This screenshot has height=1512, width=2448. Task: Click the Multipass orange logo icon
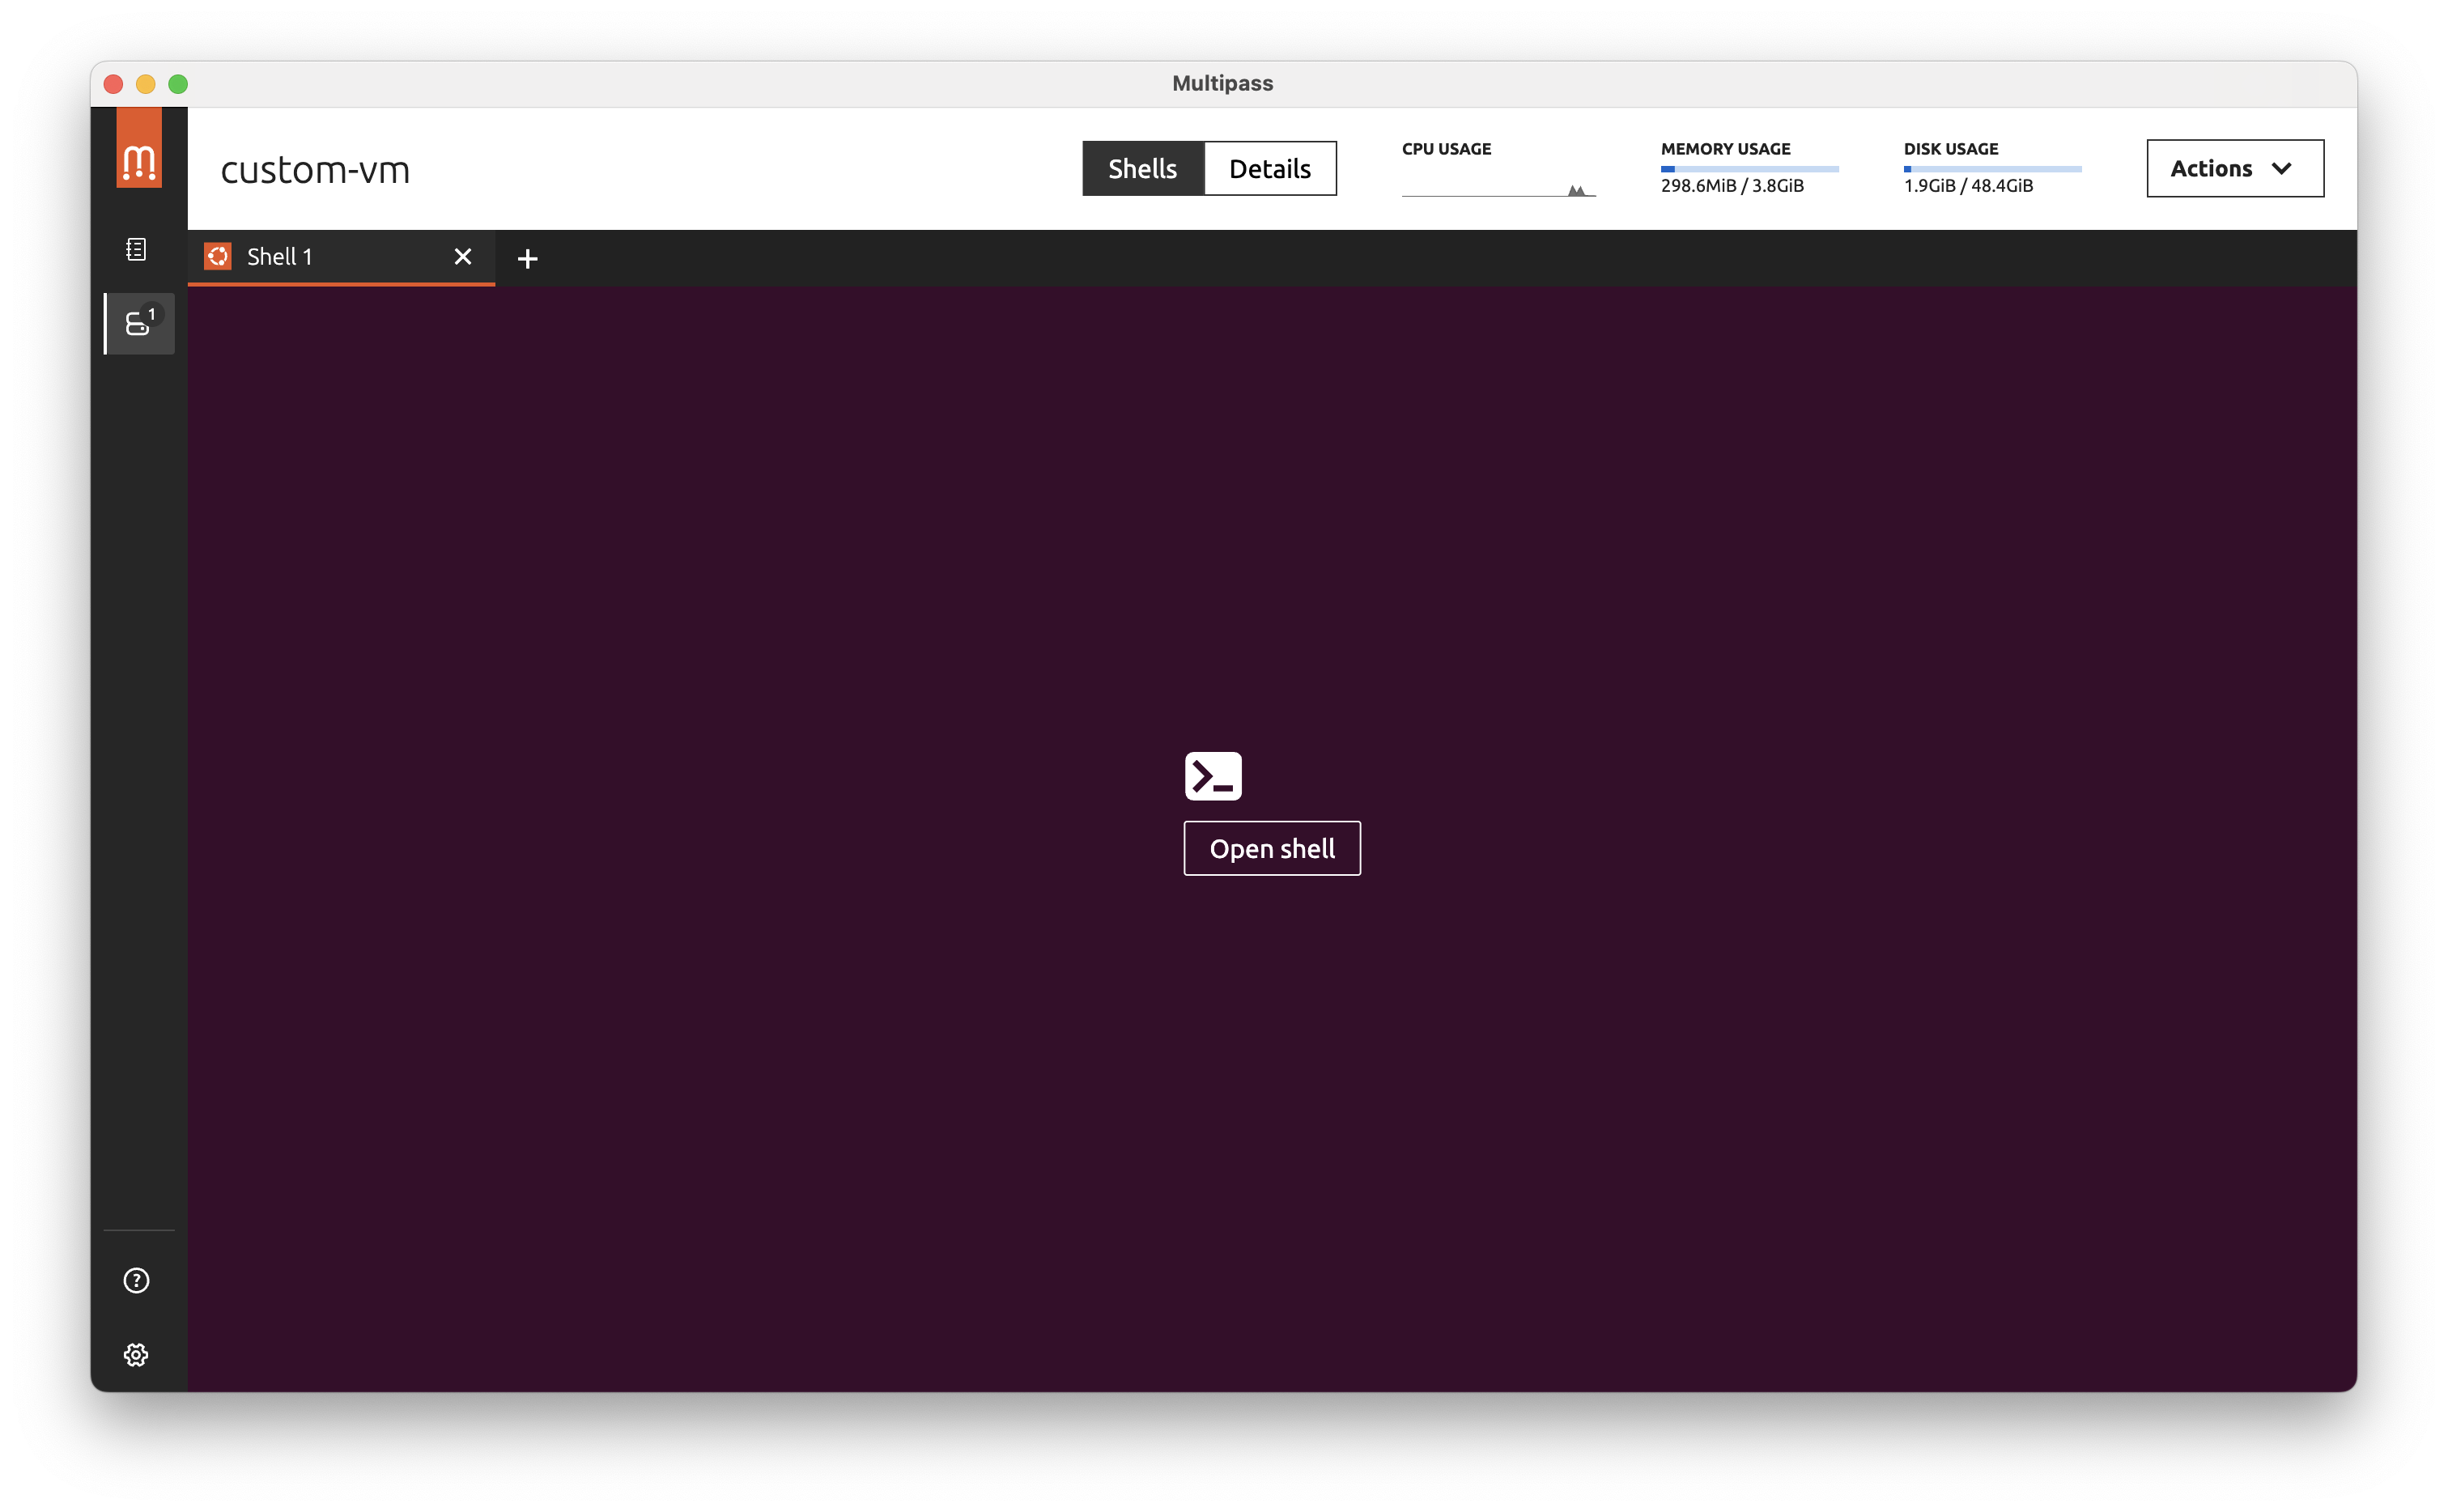pos(139,148)
